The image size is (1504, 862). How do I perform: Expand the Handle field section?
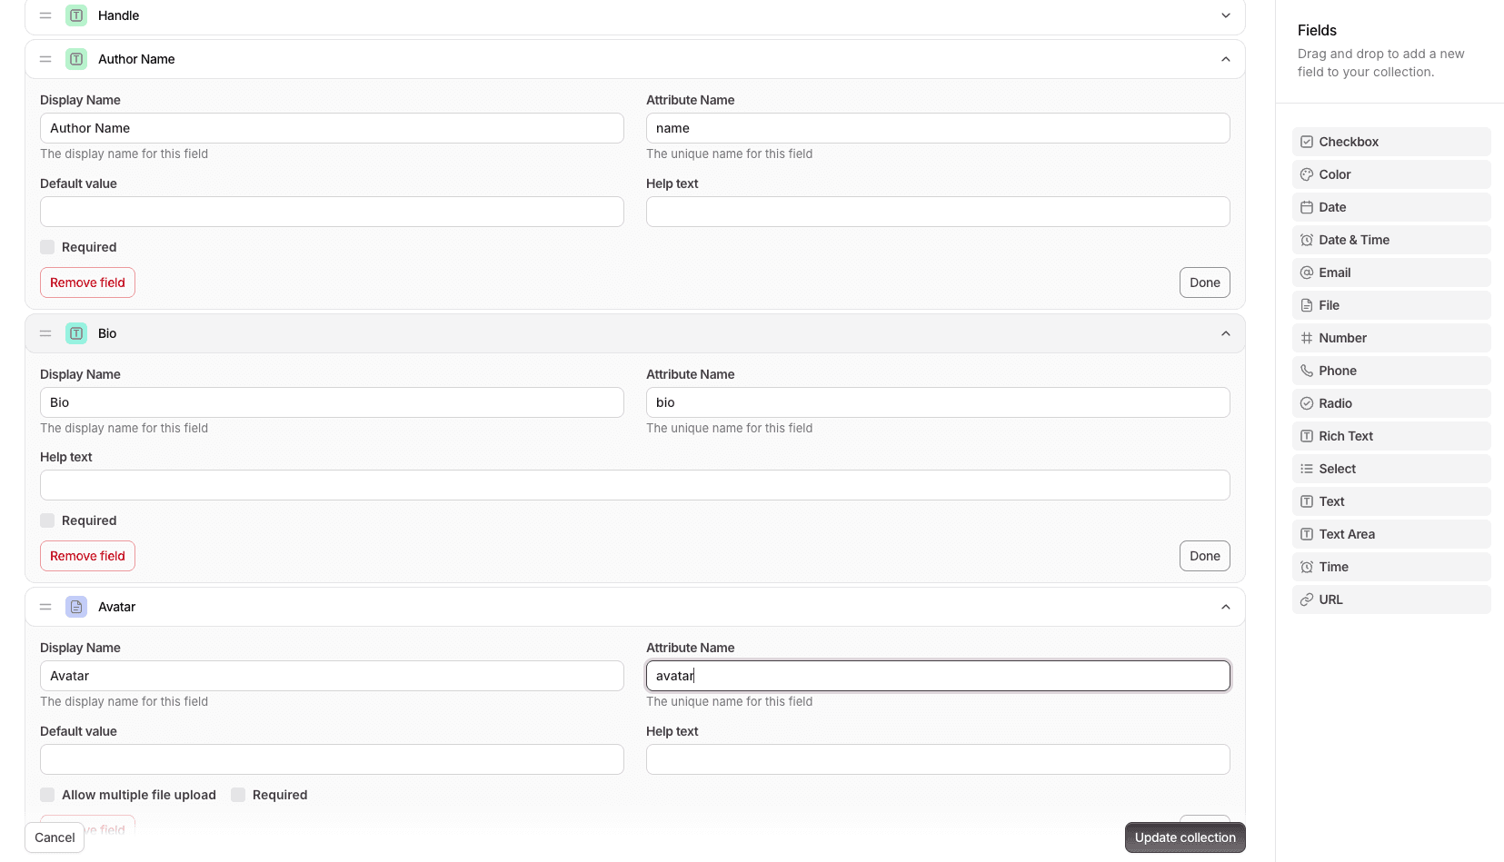point(1225,15)
